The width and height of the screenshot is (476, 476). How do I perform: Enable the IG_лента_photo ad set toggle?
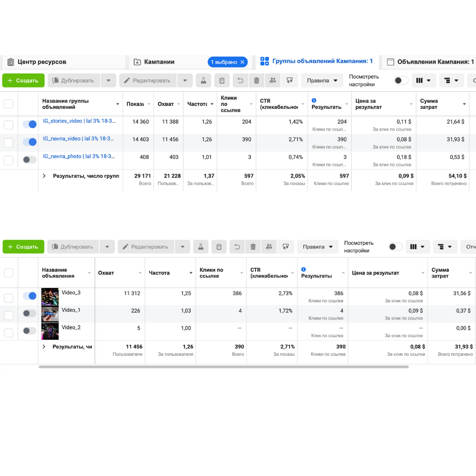coord(30,160)
